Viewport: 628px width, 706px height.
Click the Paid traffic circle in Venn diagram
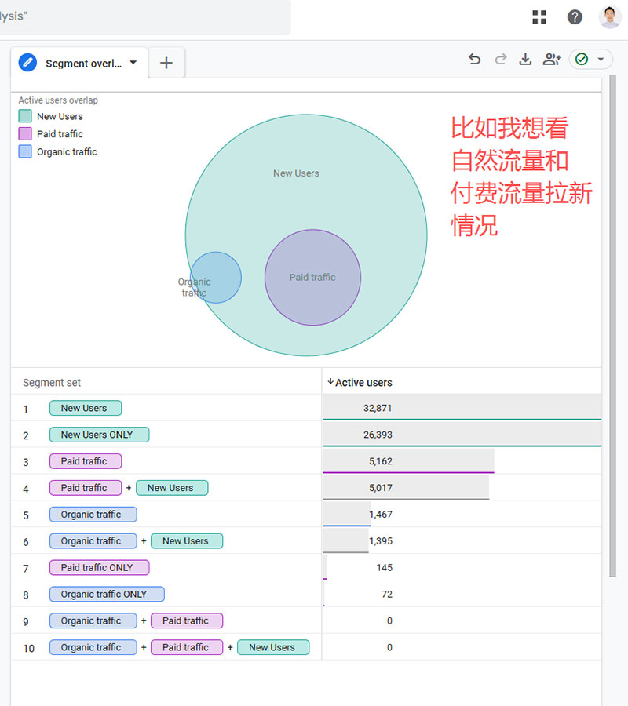(312, 278)
